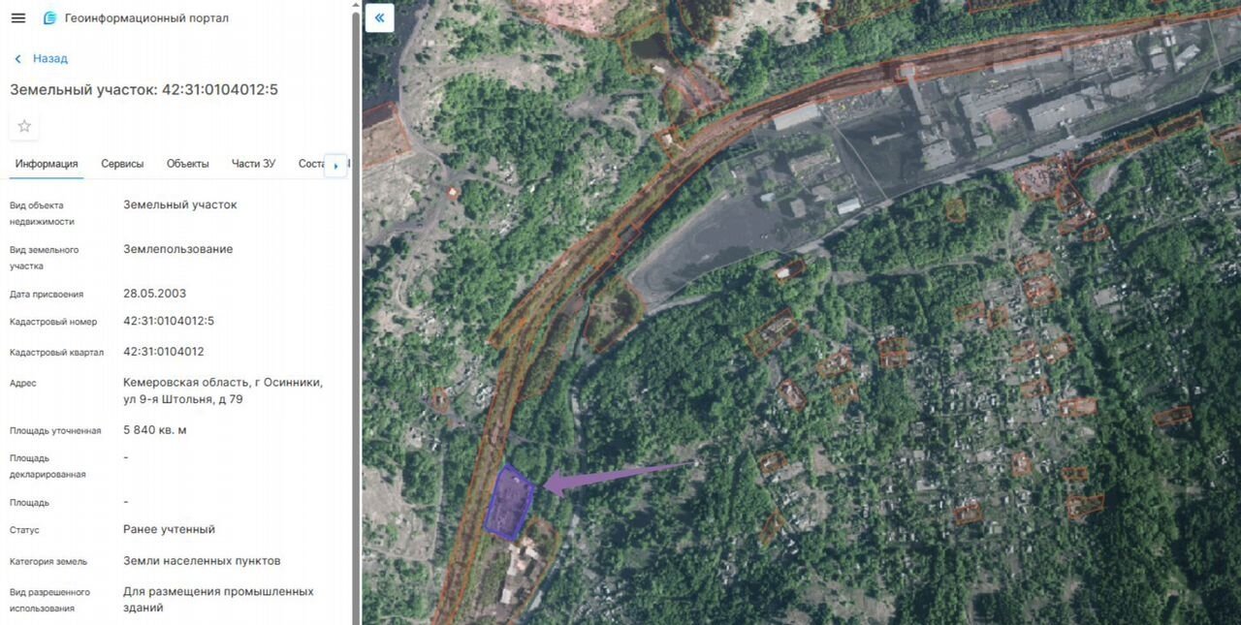This screenshot has width=1241, height=625.
Task: Click parcel heading Земельный участок: 42:31:0104012:5
Action: [144, 90]
